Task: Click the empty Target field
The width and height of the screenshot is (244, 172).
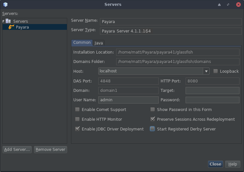Action: pyautogui.click(x=213, y=90)
